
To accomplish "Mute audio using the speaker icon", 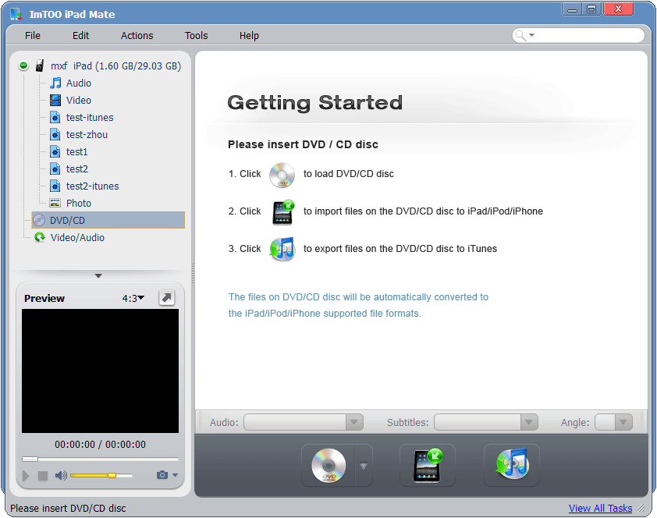I will (61, 475).
